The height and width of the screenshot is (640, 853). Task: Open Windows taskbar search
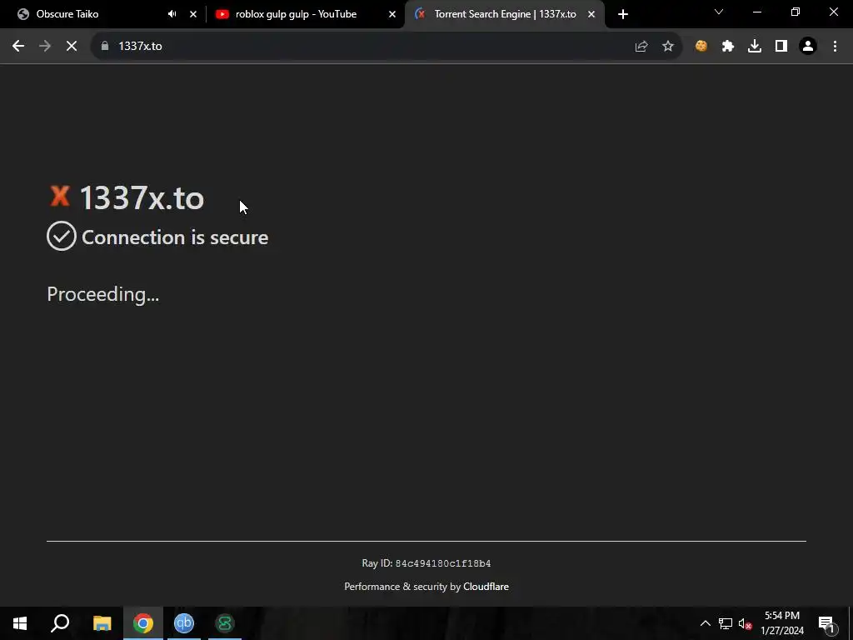(60, 623)
